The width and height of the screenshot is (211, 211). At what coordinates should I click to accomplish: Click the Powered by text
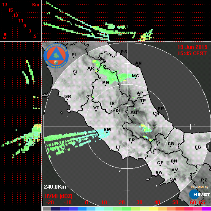click(200, 187)
